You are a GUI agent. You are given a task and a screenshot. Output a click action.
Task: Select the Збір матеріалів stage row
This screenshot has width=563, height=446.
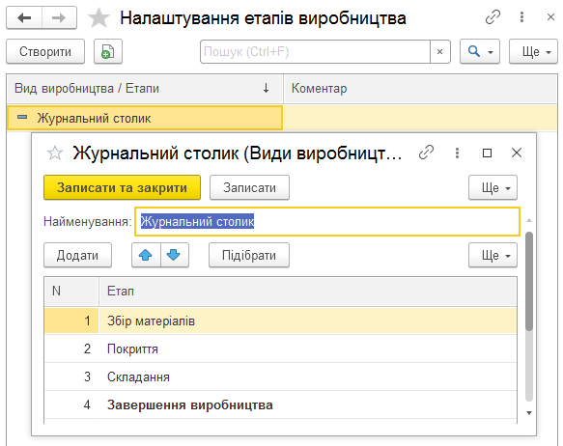[280, 321]
